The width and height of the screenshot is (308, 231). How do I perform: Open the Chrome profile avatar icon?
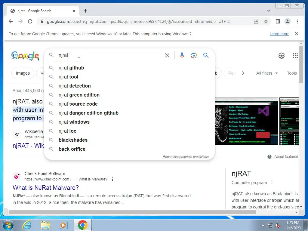click(x=287, y=21)
